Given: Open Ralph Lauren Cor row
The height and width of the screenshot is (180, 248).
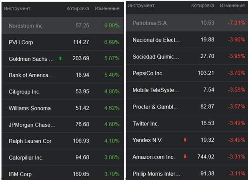Looking at the screenshot, I should [x=63, y=141].
